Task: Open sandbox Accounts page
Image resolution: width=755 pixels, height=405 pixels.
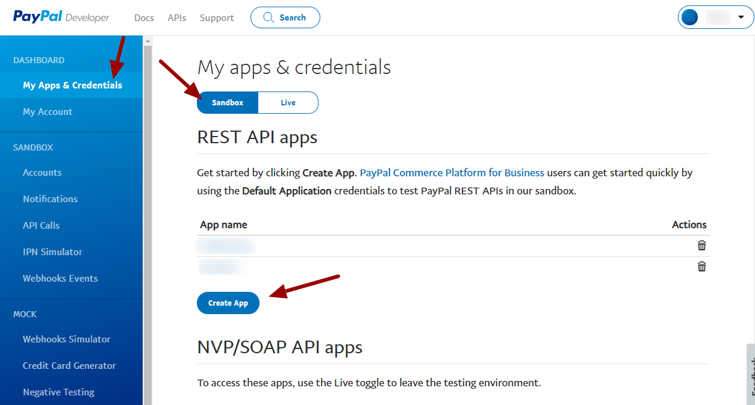Action: (42, 173)
